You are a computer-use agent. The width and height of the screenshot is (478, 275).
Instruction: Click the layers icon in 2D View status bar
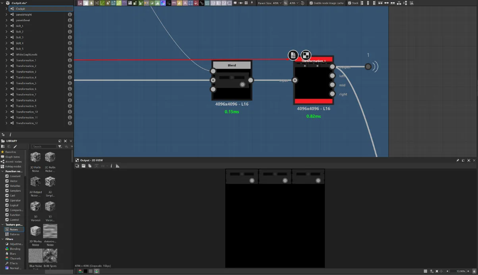[80, 271]
